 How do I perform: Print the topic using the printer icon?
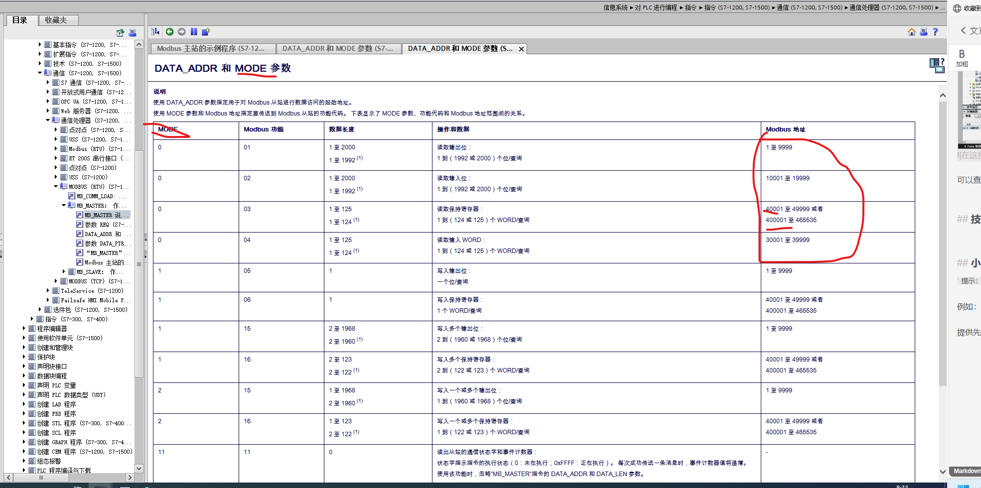click(x=923, y=31)
